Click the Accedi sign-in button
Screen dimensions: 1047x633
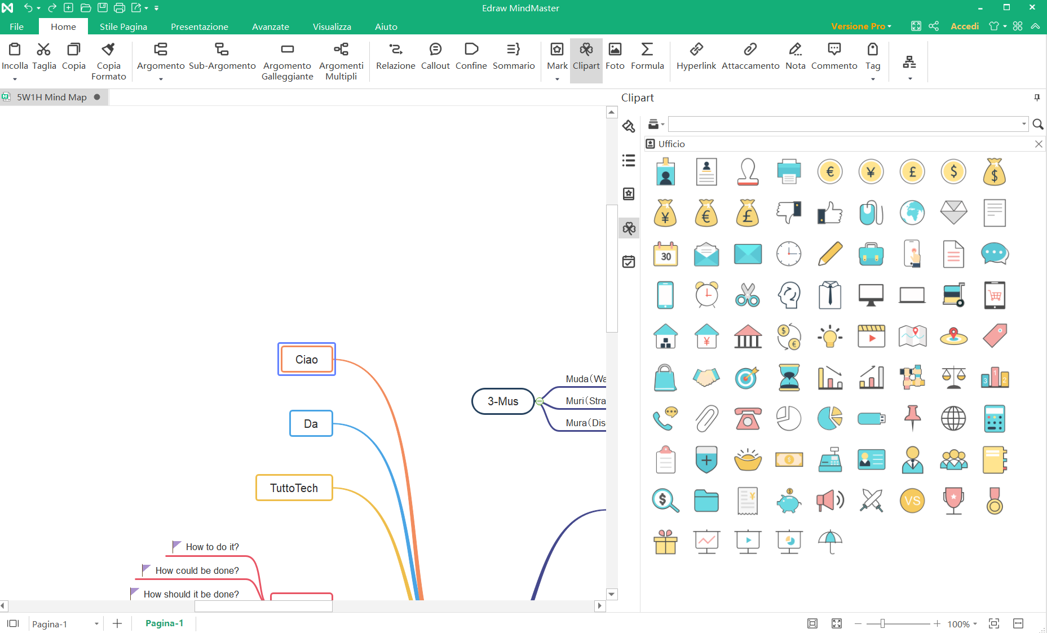point(964,26)
